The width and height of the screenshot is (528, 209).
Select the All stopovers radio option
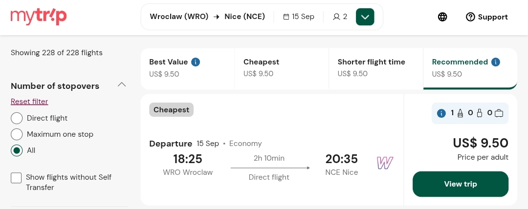17,150
